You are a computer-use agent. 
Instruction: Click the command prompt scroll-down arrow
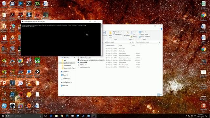point(101,55)
